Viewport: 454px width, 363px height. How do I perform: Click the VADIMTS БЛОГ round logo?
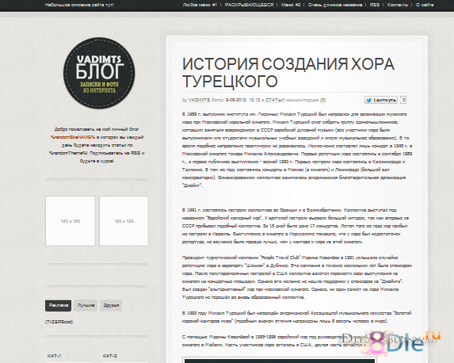point(99,73)
